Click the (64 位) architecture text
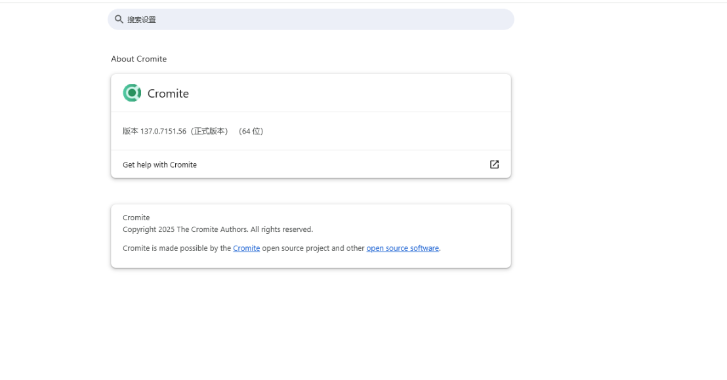Image resolution: width=727 pixels, height=380 pixels. click(x=251, y=131)
